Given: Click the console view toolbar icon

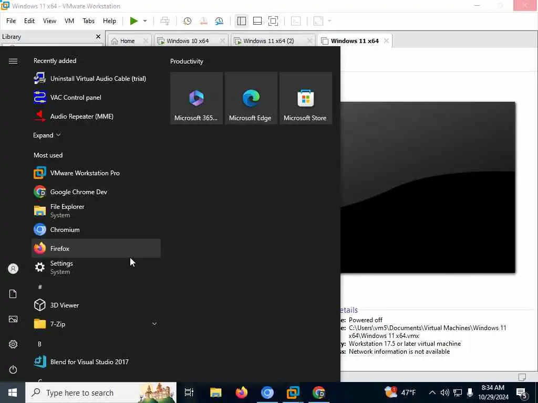Looking at the screenshot, I should [x=296, y=21].
